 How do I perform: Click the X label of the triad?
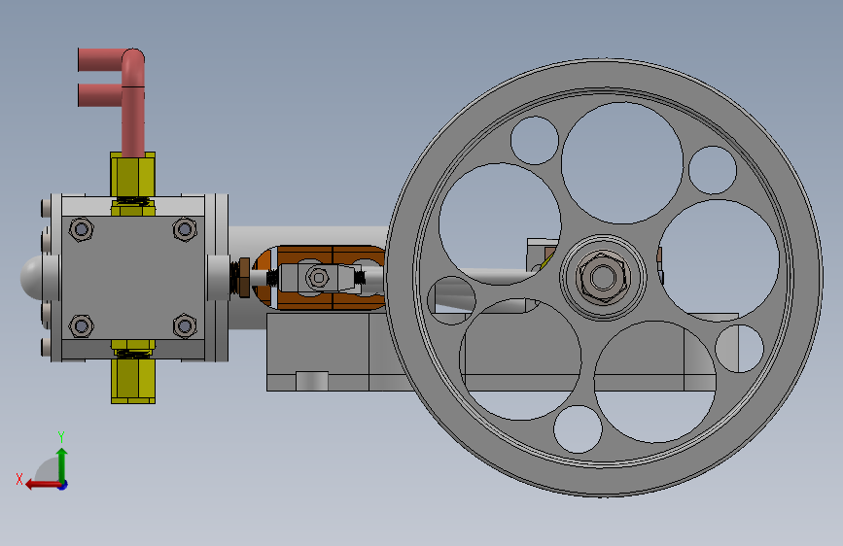coord(19,479)
